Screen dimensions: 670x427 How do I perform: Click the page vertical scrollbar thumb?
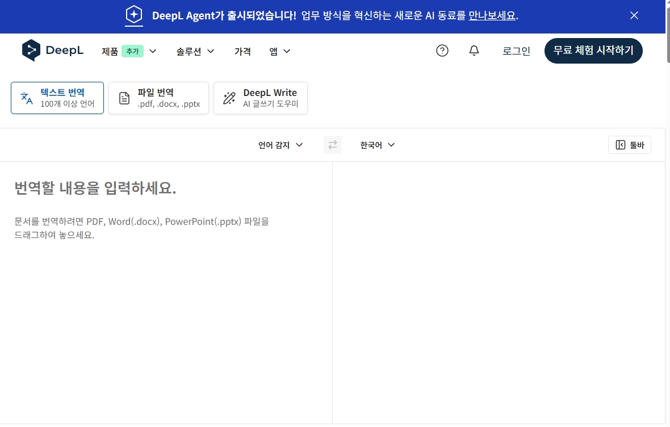tap(668, 34)
